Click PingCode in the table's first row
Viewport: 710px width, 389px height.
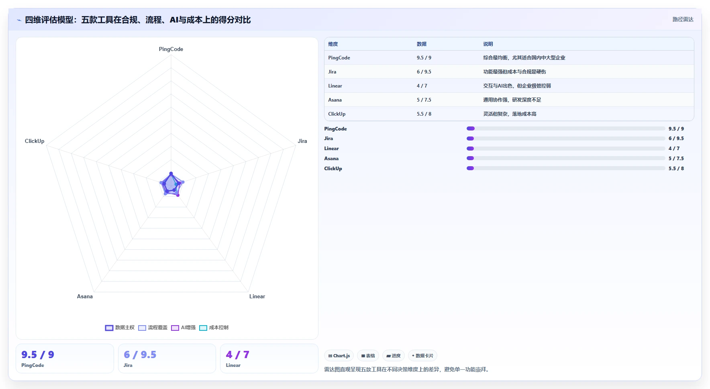point(339,58)
